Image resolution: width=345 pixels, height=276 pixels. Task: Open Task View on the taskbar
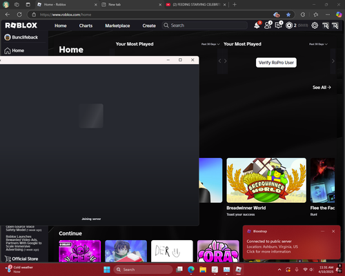179,269
